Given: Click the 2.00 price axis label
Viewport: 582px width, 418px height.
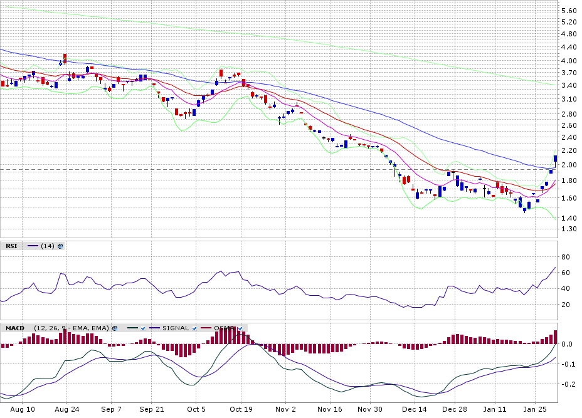Looking at the screenshot, I should click(x=569, y=165).
